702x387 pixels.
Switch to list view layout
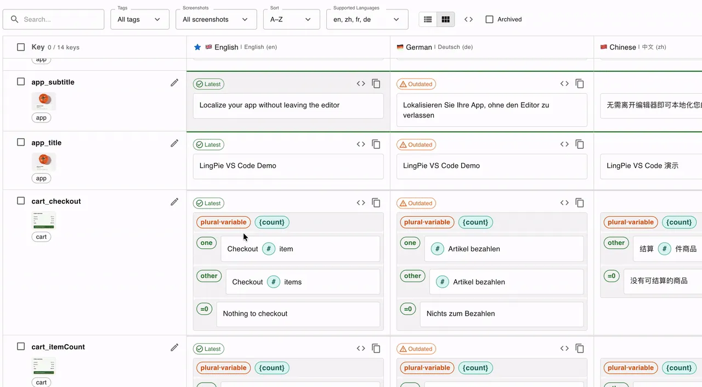click(x=428, y=19)
